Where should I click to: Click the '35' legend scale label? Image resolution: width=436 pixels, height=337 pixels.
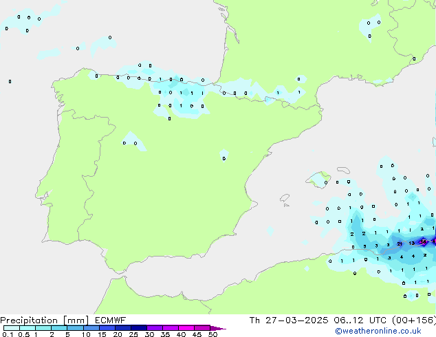click(x=165, y=334)
